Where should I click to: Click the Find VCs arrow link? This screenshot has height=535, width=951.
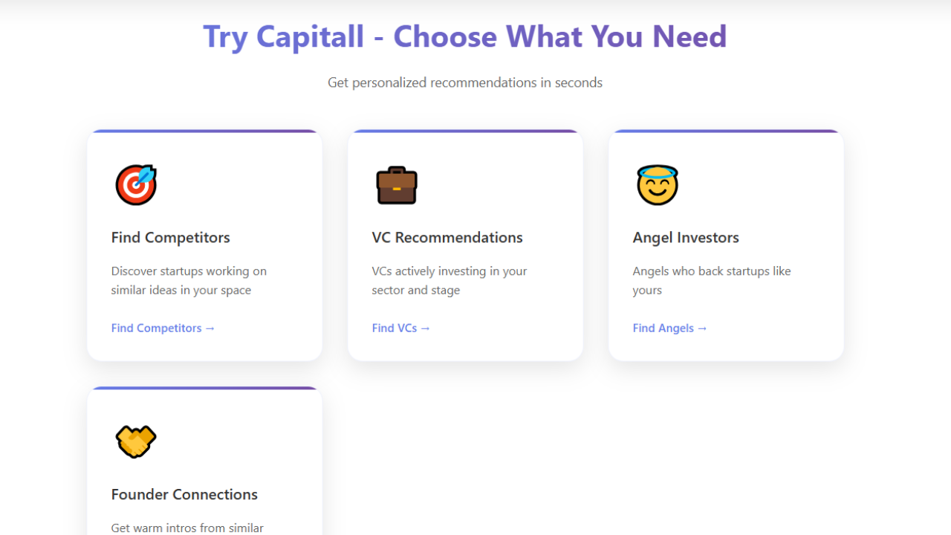tap(400, 328)
